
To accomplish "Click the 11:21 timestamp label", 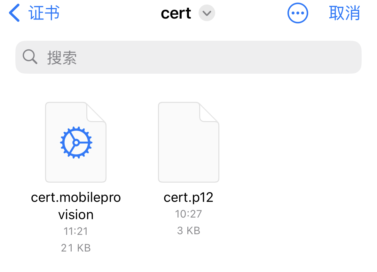I will 76,231.
